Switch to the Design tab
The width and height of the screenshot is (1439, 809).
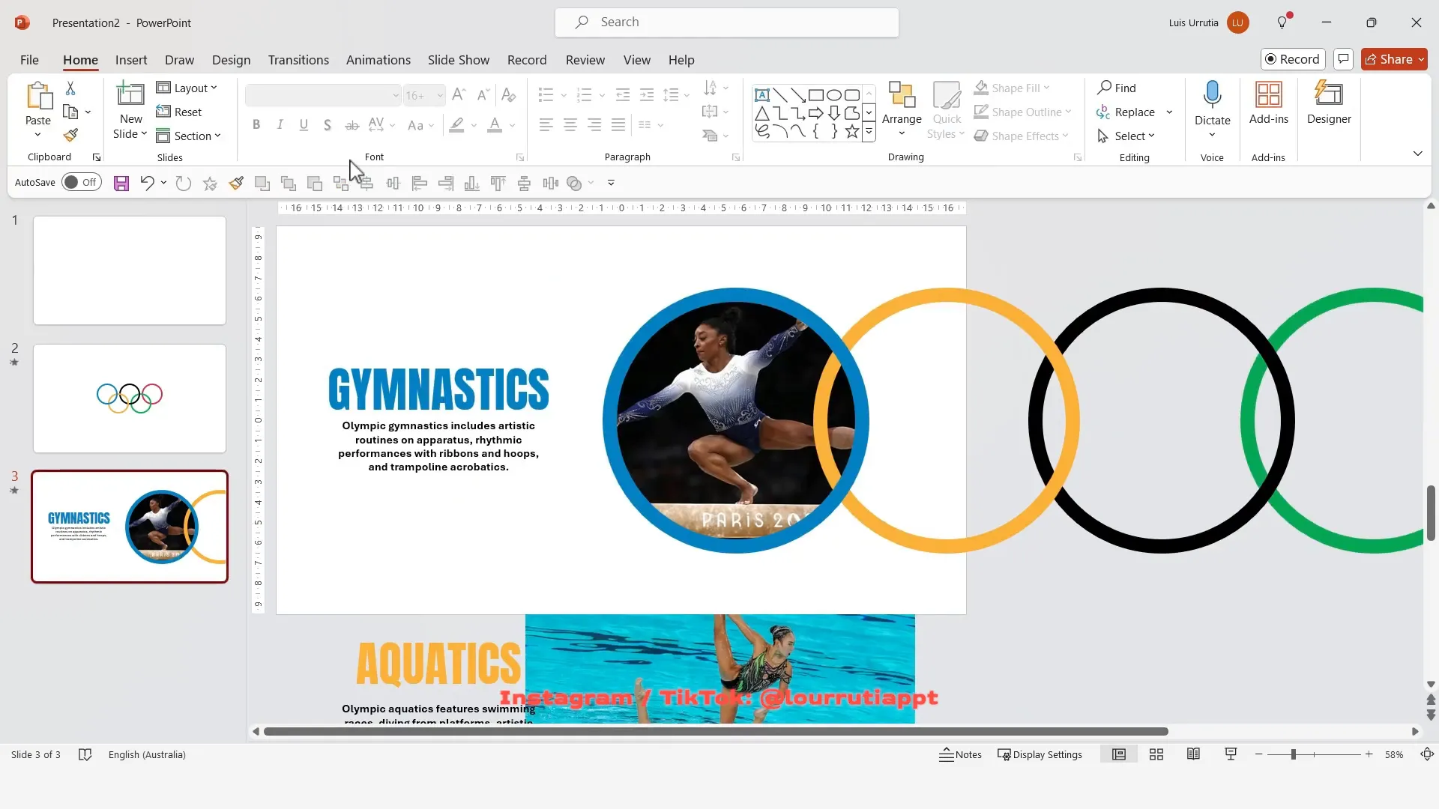pyautogui.click(x=231, y=60)
